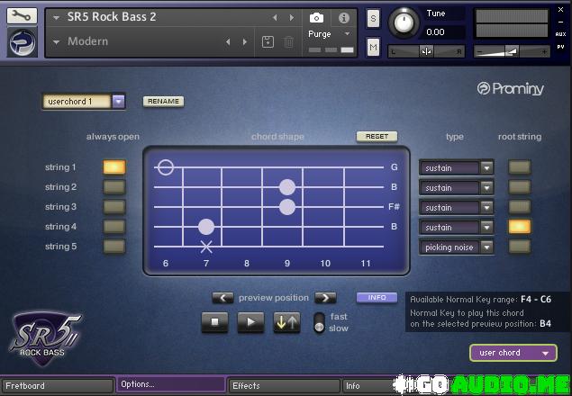The height and width of the screenshot is (396, 572).
Task: Open the snapshot menu arrow before Modern
Action: (56, 42)
